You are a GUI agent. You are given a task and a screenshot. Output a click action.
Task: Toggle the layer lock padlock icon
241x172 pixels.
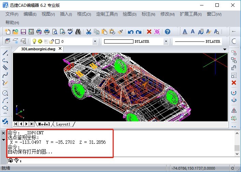[51, 41]
